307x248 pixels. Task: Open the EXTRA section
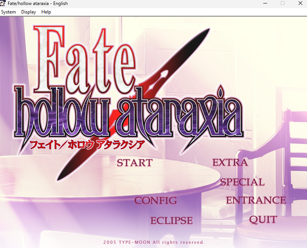coord(230,162)
